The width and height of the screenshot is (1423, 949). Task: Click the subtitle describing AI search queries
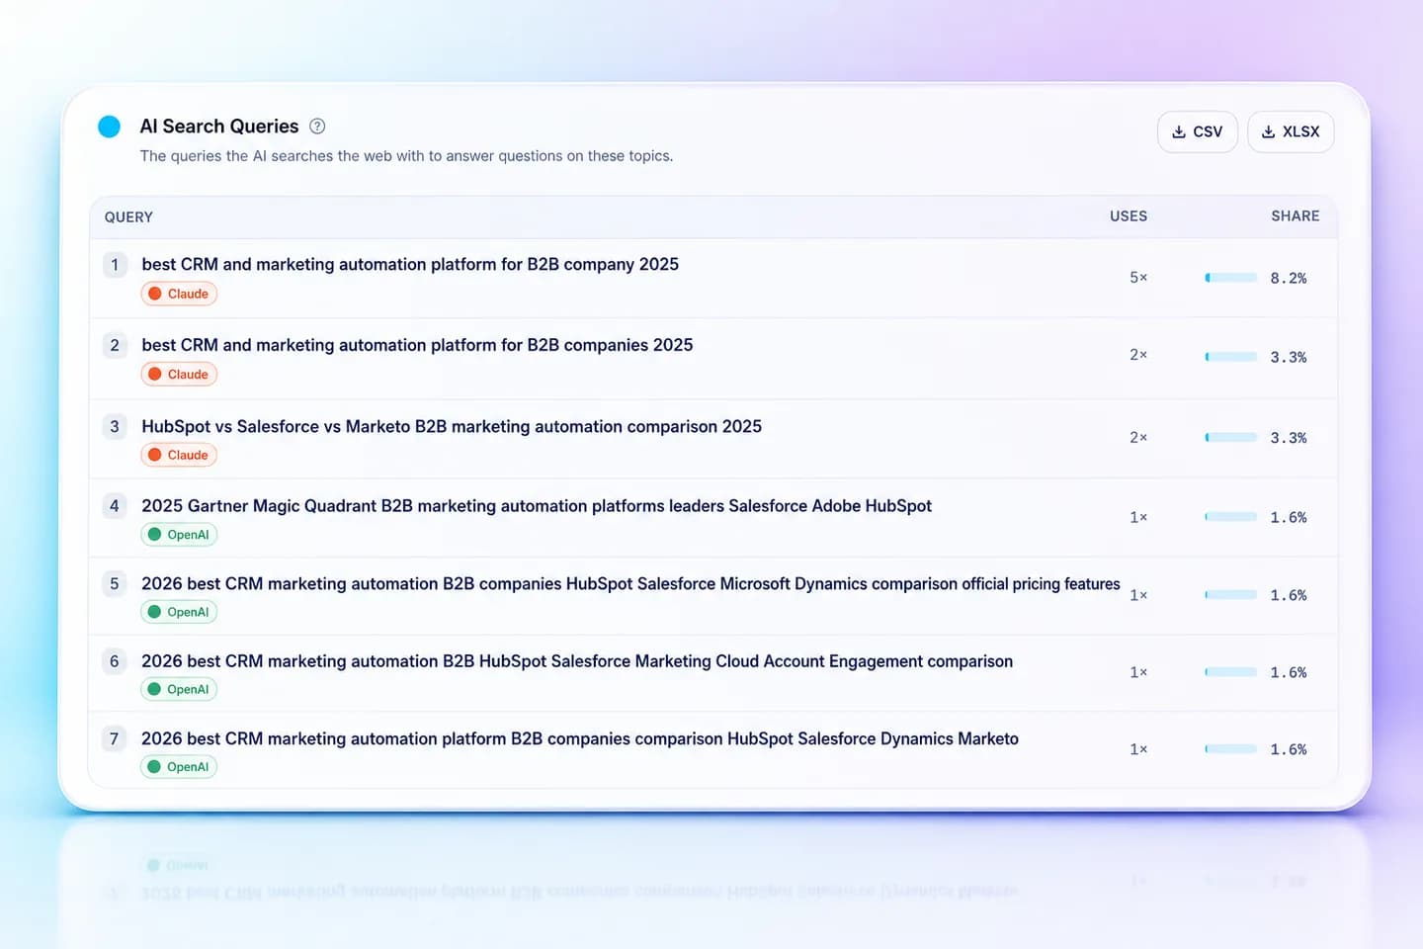point(406,156)
